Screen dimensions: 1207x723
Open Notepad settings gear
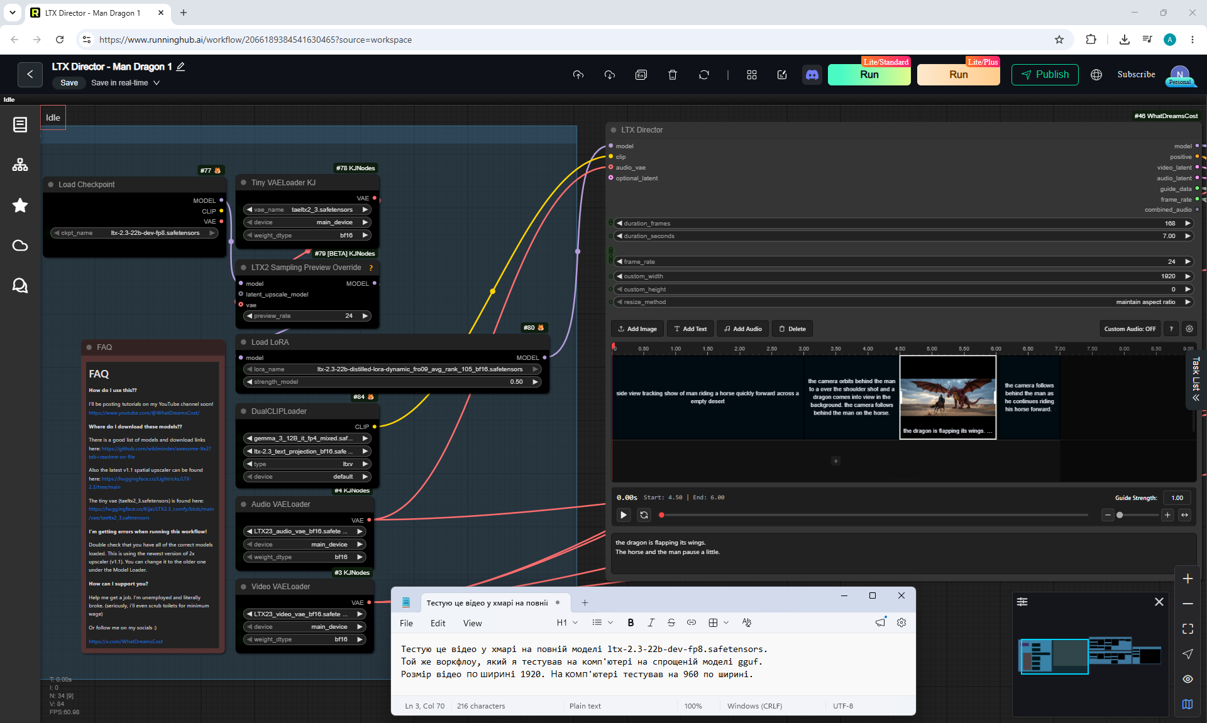coord(901,622)
